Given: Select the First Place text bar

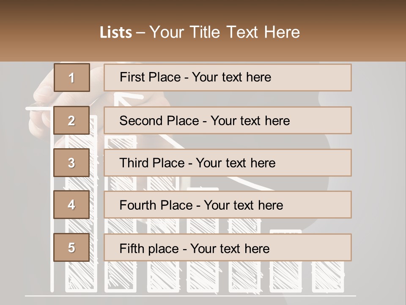Looking at the screenshot, I should [228, 78].
